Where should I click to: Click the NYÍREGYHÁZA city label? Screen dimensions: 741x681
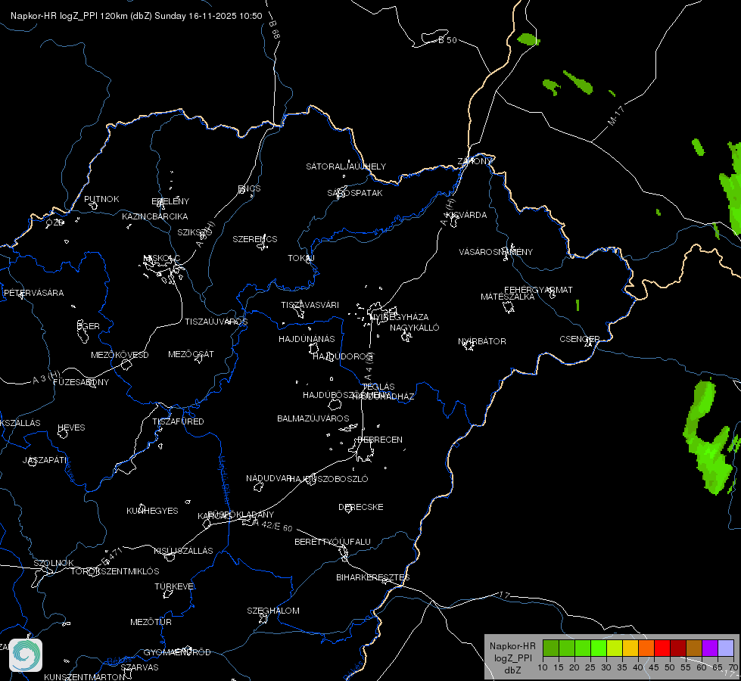click(400, 316)
